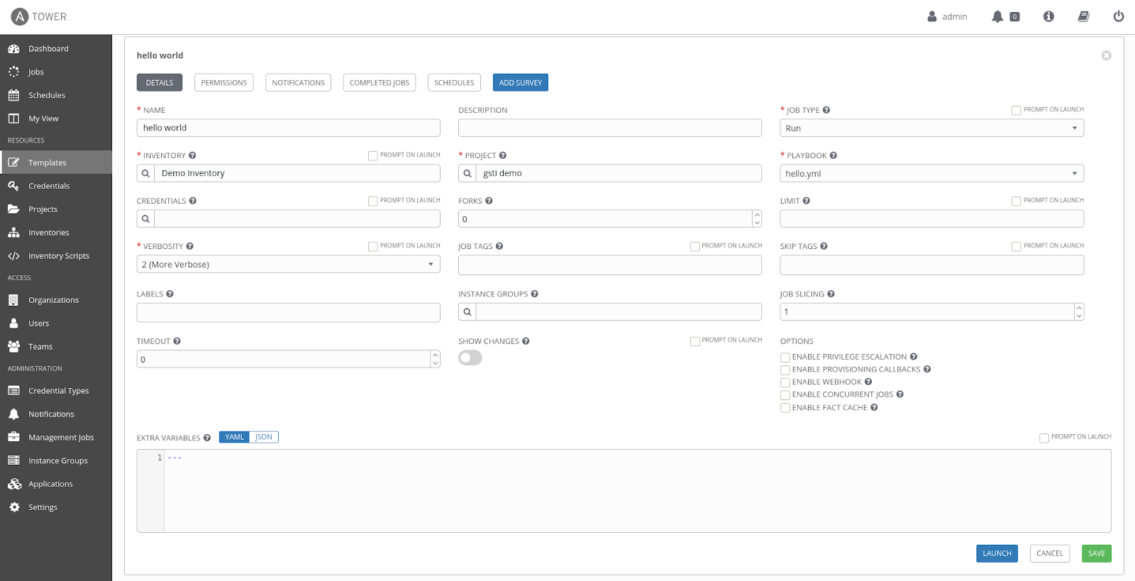Click the Inventory lookup search icon

click(145, 173)
